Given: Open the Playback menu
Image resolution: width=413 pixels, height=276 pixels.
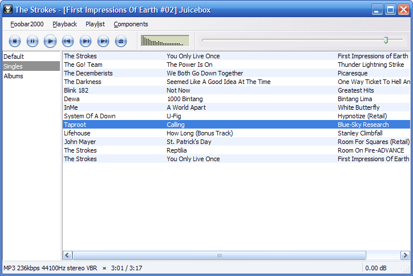Looking at the screenshot, I should 64,24.
